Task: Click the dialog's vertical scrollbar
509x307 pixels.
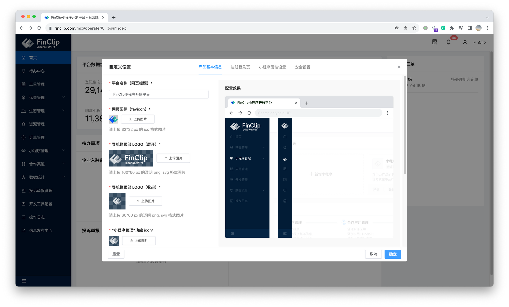Action: coord(404,125)
